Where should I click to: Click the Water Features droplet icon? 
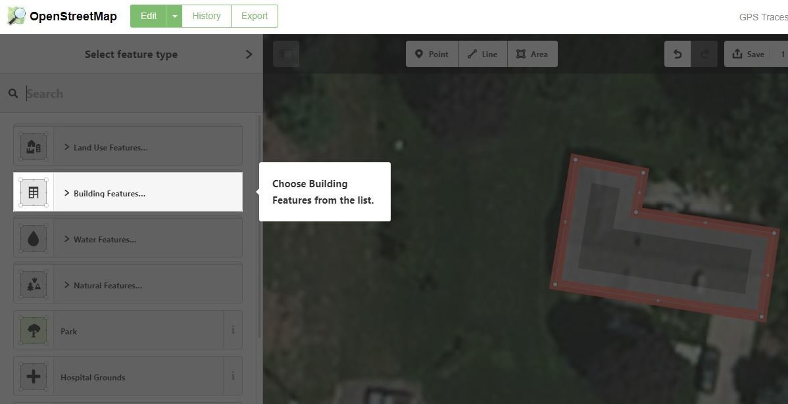tap(34, 239)
